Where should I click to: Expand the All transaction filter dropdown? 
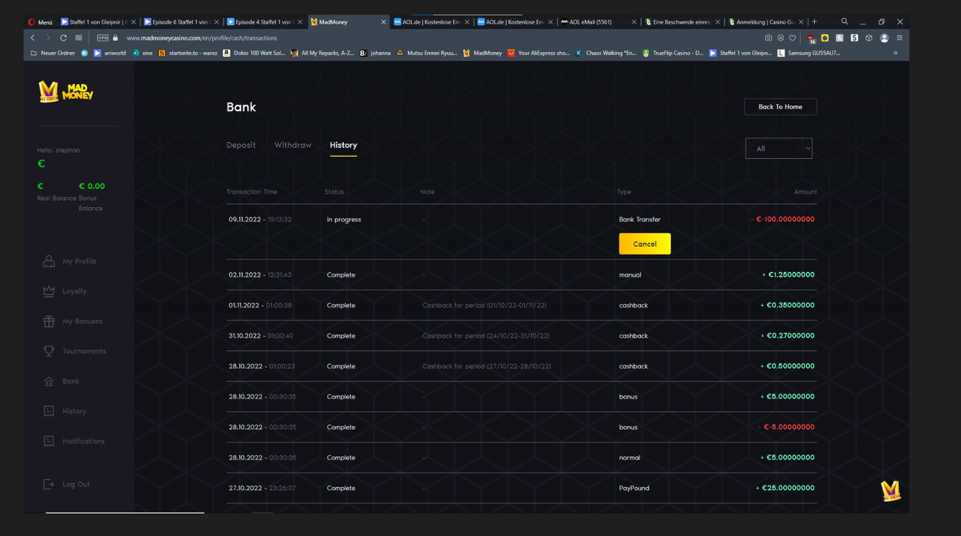click(778, 149)
